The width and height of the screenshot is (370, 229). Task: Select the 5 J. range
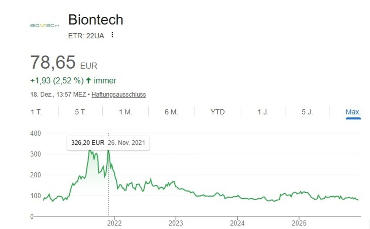tap(307, 112)
